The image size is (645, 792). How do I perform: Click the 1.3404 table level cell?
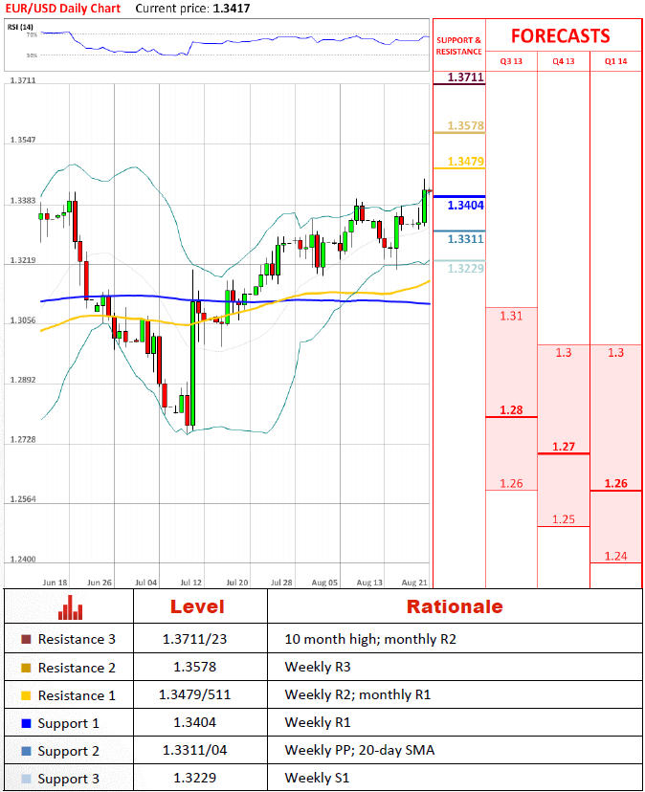coord(194,723)
